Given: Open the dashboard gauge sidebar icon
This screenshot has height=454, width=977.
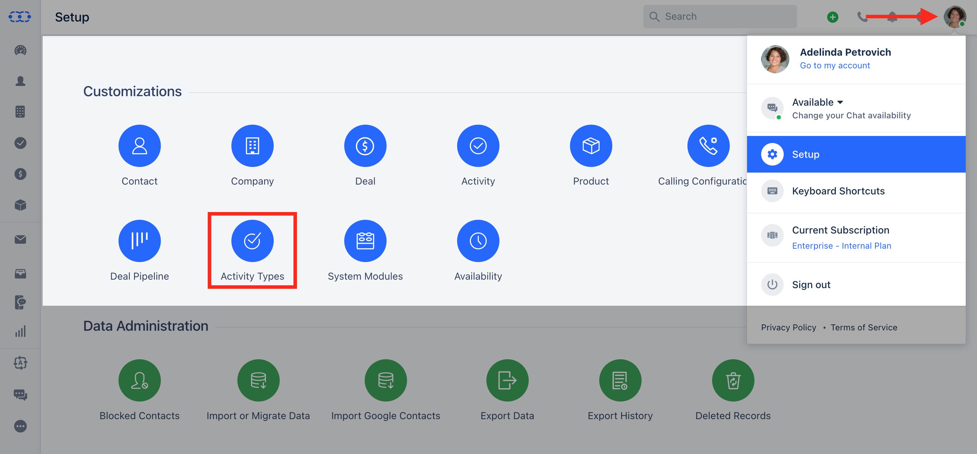Looking at the screenshot, I should [x=20, y=50].
